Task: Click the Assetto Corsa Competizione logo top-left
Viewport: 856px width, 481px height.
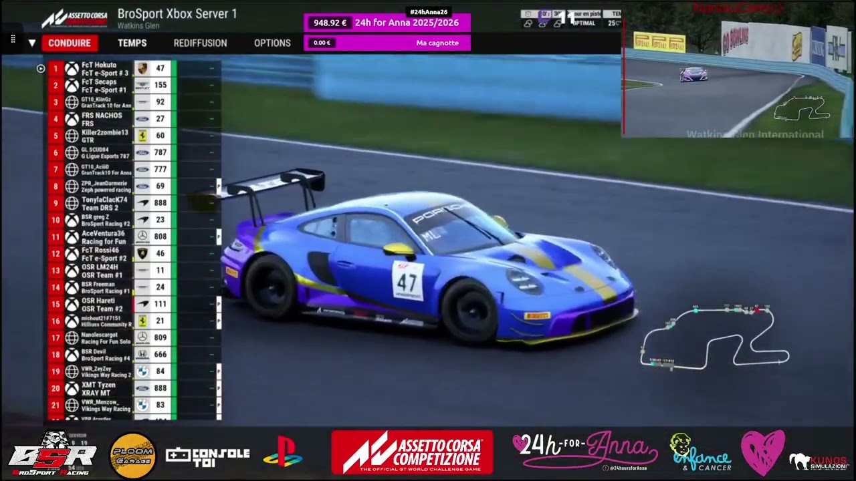Action: pos(74,18)
